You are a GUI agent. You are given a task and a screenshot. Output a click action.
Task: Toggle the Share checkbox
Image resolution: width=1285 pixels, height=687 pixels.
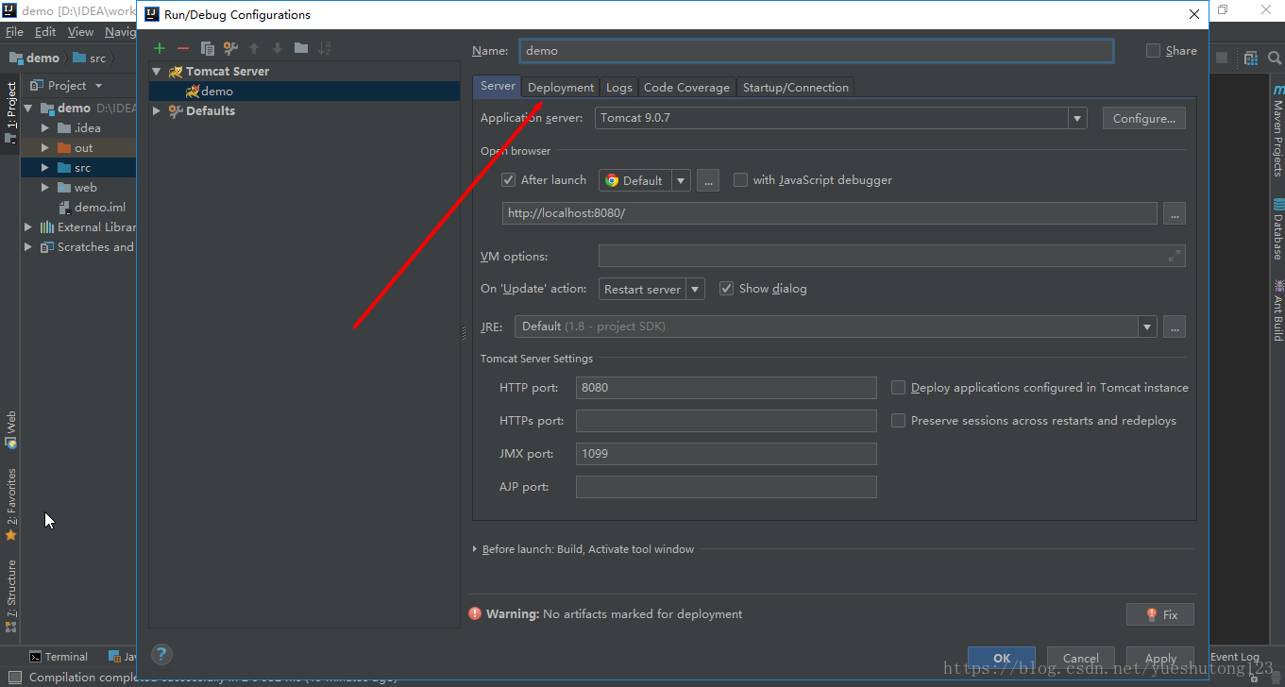coord(1153,51)
